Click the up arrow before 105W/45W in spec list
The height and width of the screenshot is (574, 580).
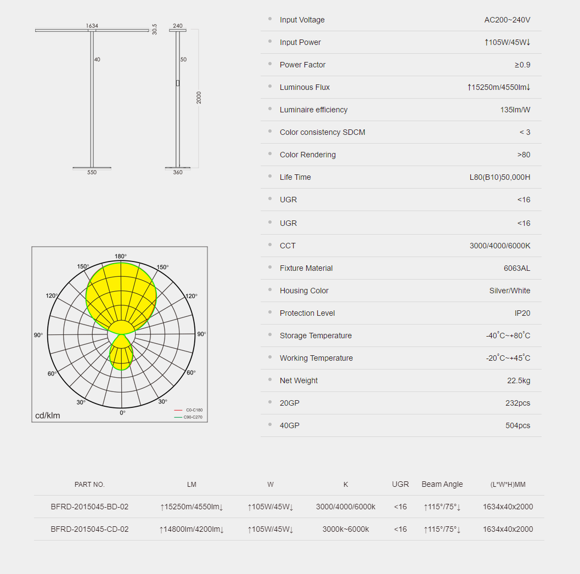[x=486, y=42]
